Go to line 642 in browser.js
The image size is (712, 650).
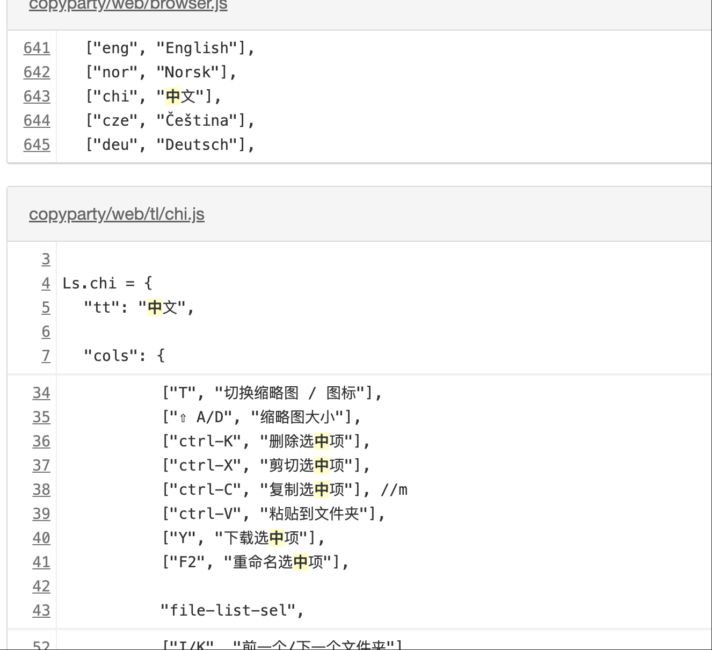(x=37, y=72)
